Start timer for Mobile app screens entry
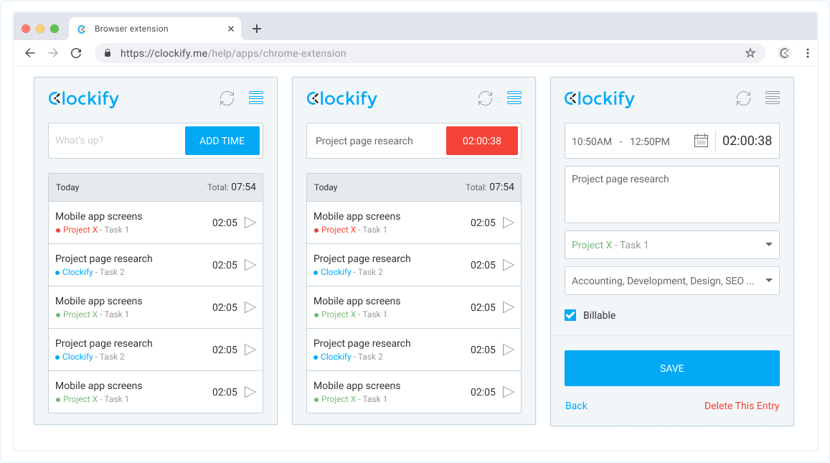The width and height of the screenshot is (830, 463). (x=250, y=223)
